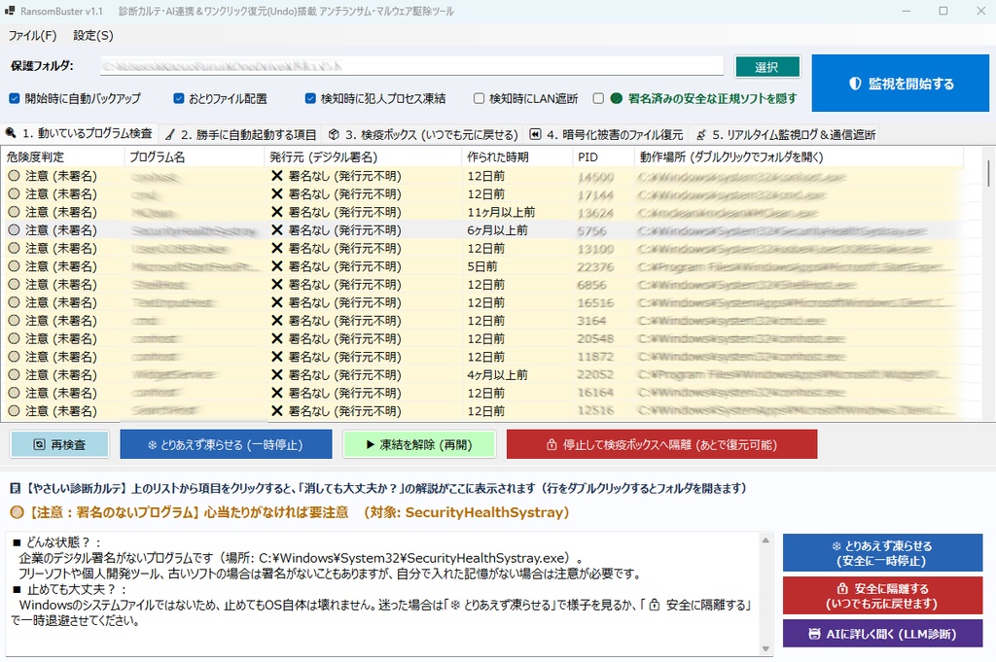
Task: Sort by 危険度判定 column header
Action: click(63, 157)
